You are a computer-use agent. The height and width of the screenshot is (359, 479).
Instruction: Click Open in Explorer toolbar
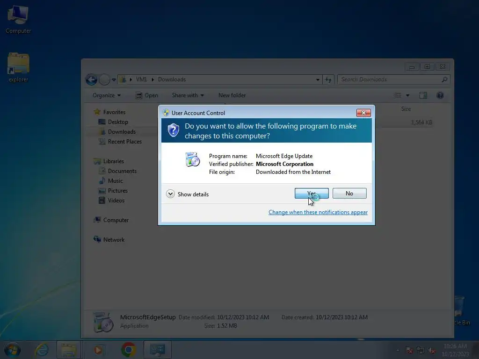tap(146, 95)
